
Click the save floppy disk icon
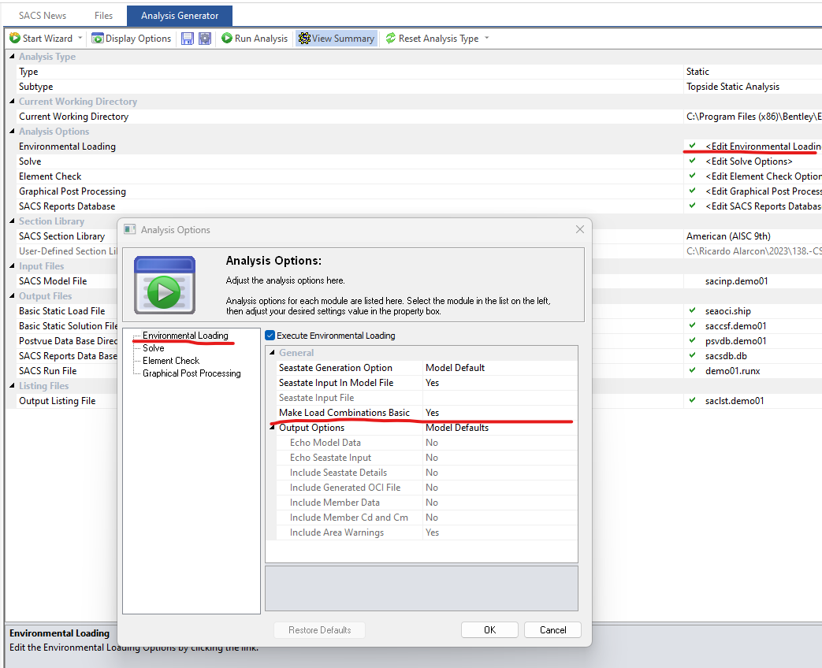[x=188, y=38]
